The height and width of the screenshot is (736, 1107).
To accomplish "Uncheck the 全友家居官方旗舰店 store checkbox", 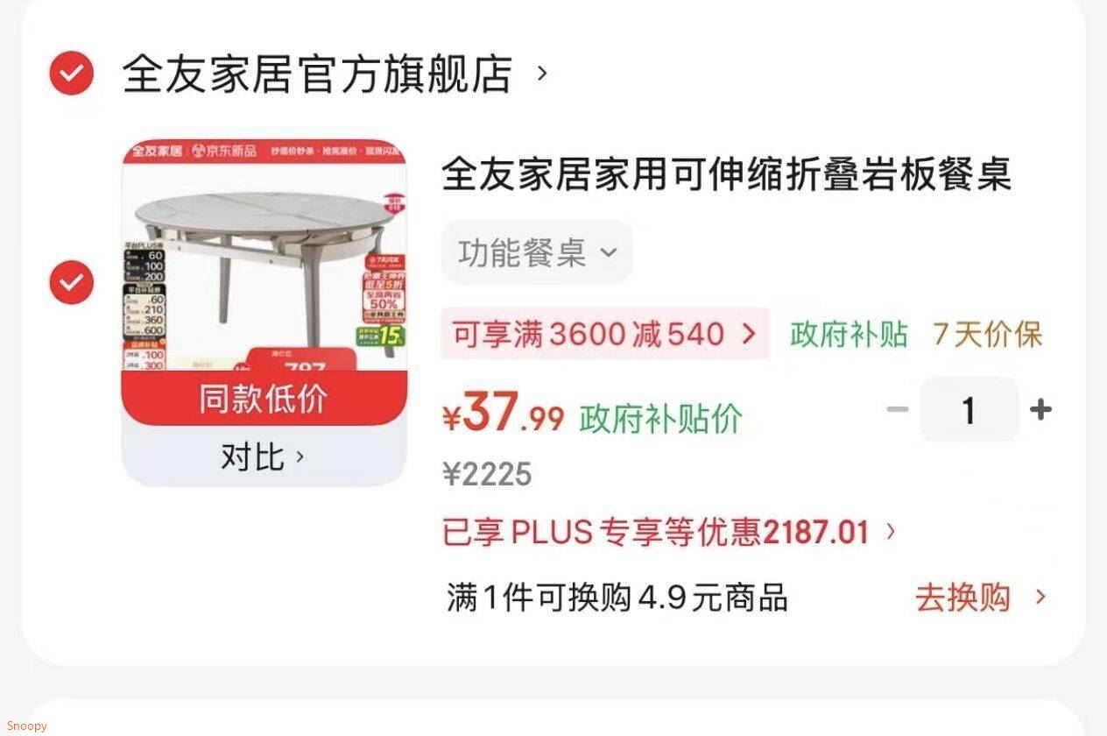I will 71,74.
